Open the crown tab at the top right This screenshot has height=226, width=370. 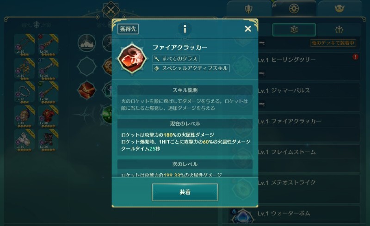pyautogui.click(x=339, y=9)
